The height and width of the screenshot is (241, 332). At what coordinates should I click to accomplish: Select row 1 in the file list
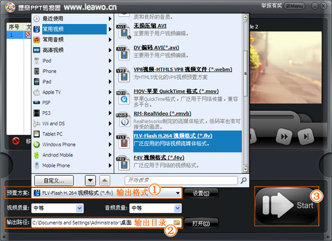[19, 35]
